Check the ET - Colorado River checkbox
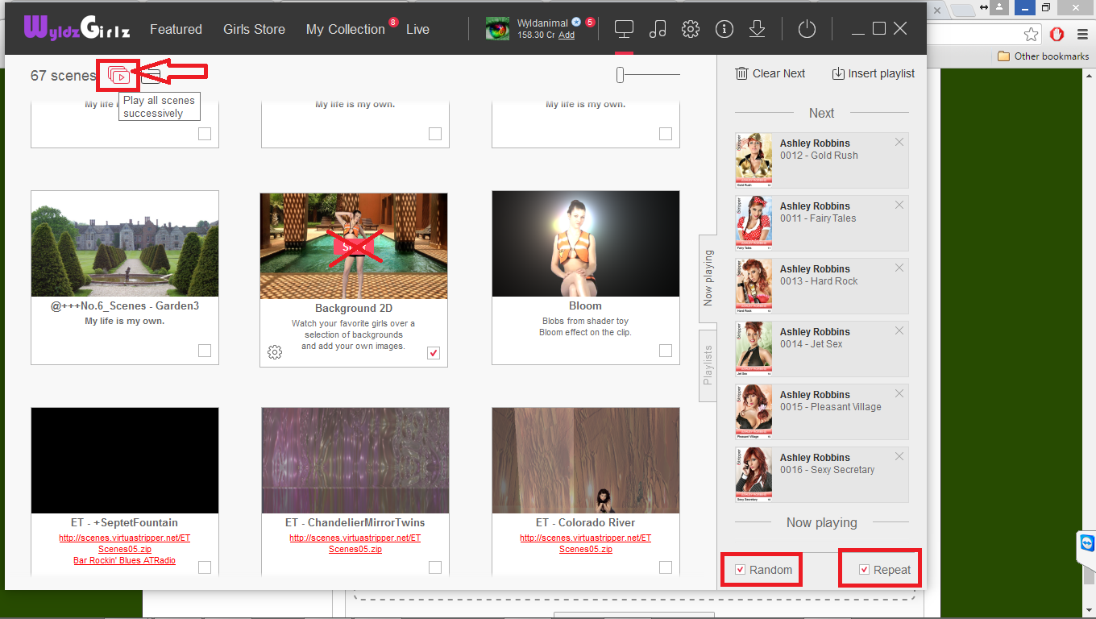 pos(666,567)
